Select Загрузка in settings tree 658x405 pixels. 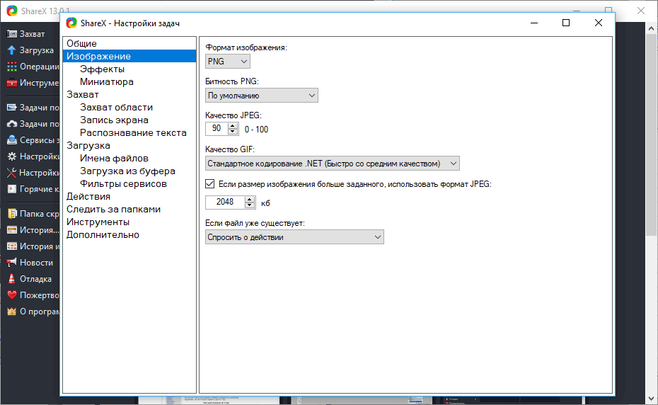(88, 146)
